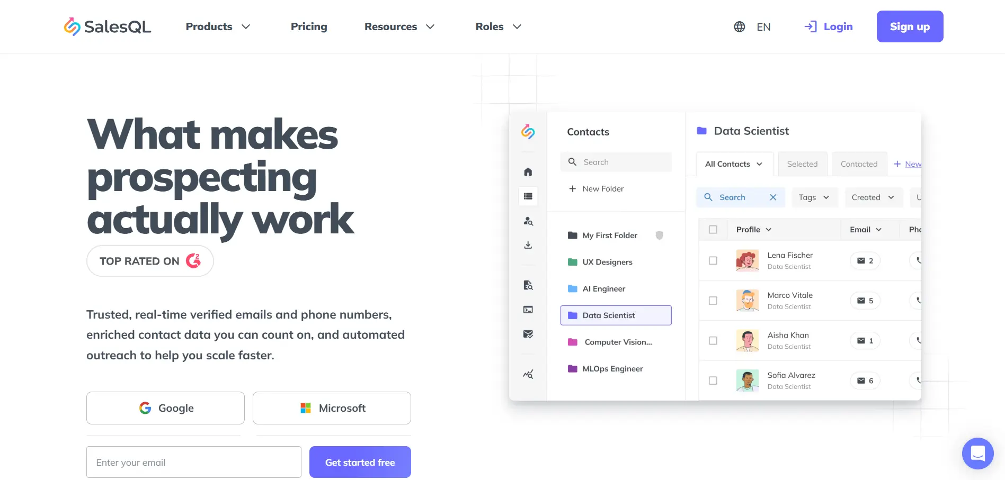
Task: Click Aisha Khan's email count badge
Action: click(x=865, y=341)
